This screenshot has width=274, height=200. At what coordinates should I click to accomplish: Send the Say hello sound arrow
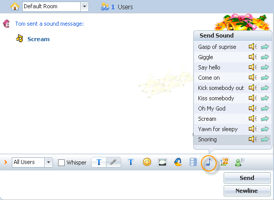click(x=265, y=67)
